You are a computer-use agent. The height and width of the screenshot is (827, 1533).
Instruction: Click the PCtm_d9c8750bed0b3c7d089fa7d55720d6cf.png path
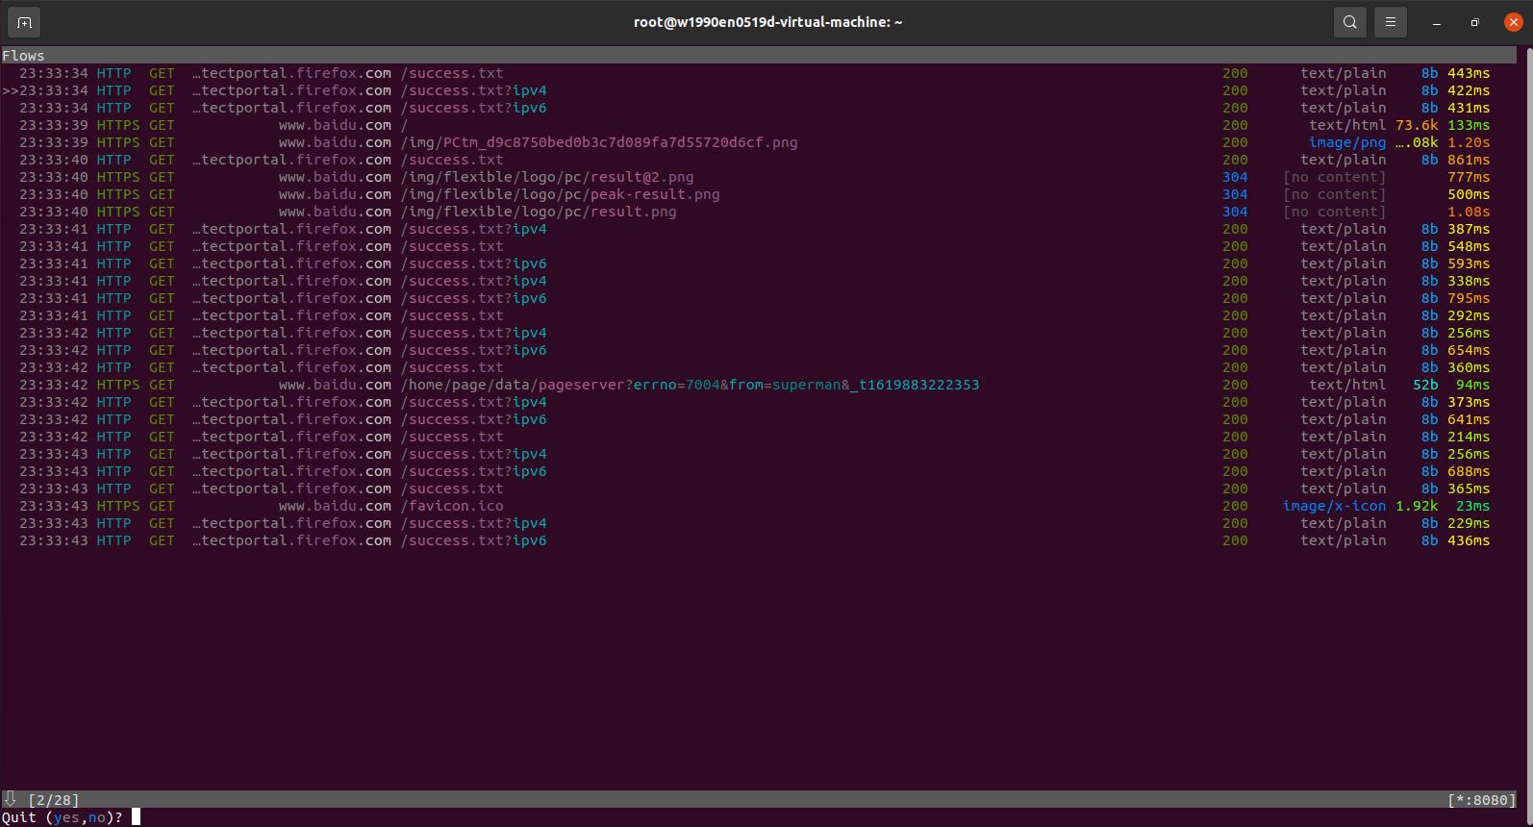[599, 142]
